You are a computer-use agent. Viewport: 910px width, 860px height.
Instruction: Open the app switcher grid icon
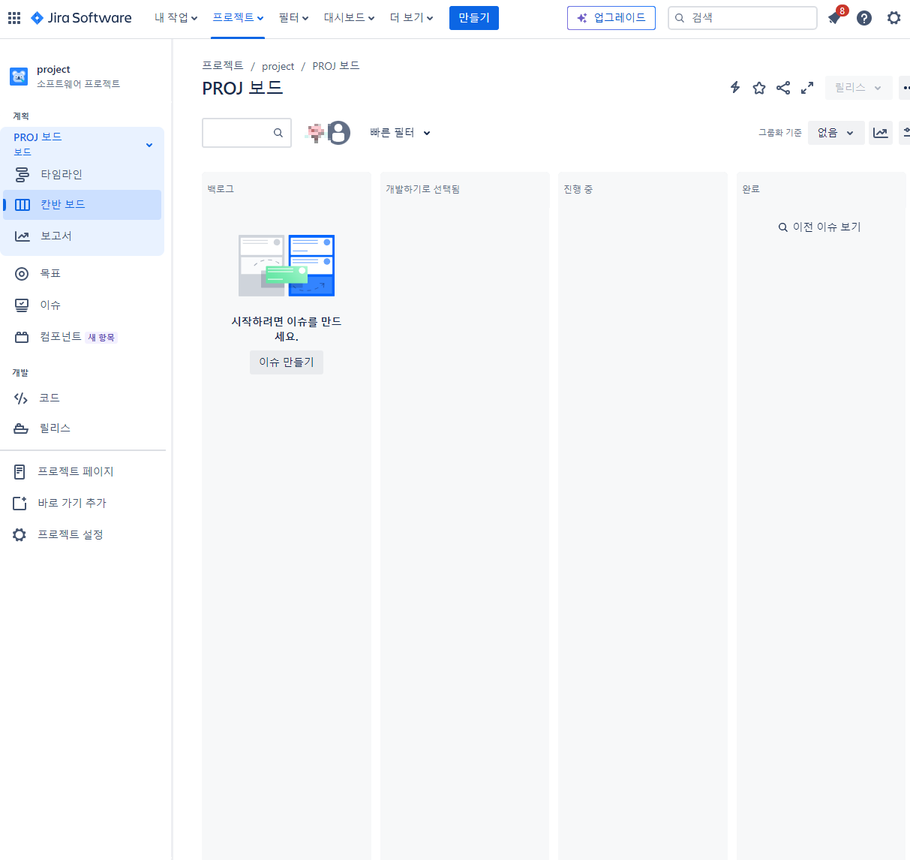tap(14, 18)
